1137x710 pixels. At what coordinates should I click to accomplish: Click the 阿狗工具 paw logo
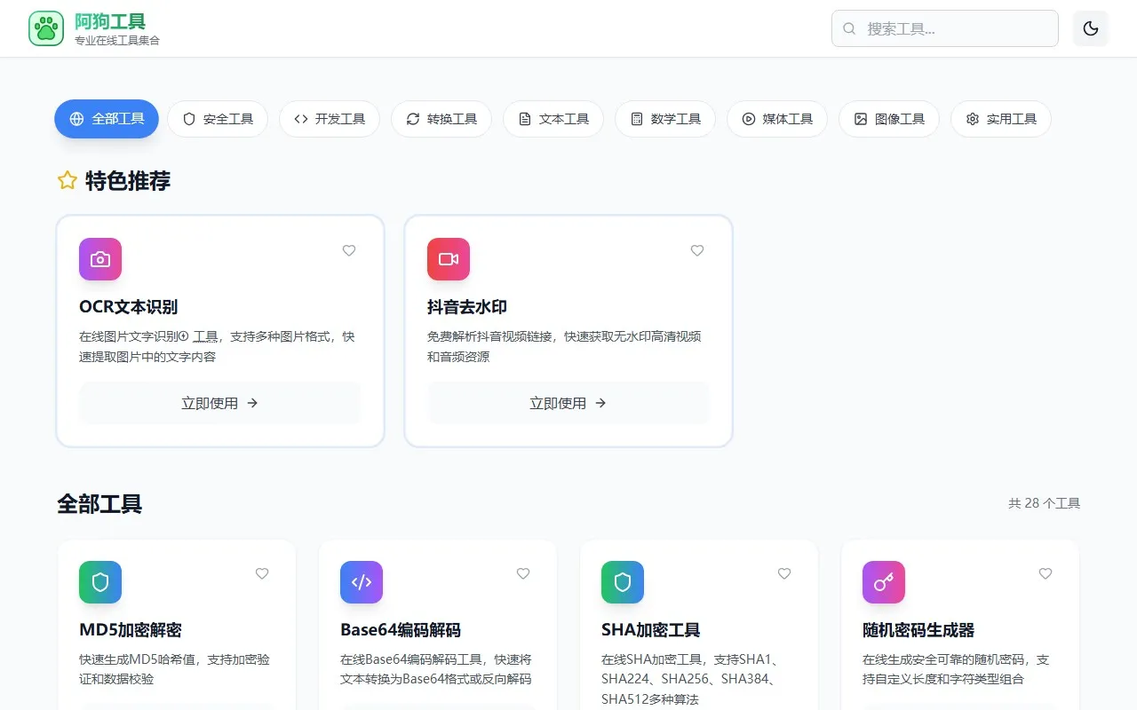click(x=45, y=28)
